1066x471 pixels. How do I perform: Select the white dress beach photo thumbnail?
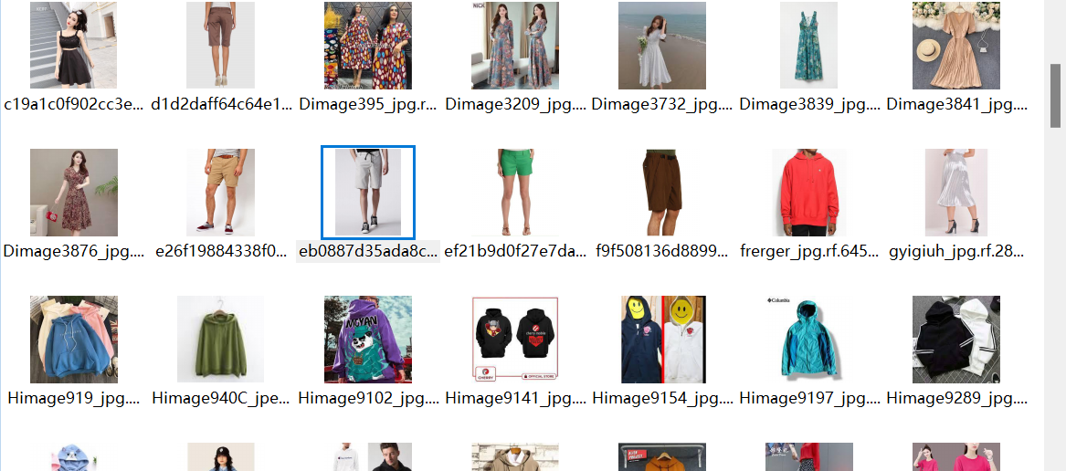(662, 46)
